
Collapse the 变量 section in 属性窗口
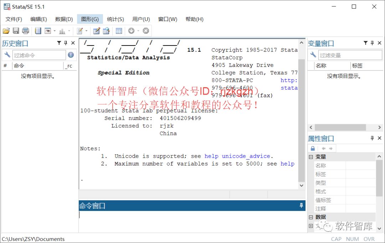311,157
